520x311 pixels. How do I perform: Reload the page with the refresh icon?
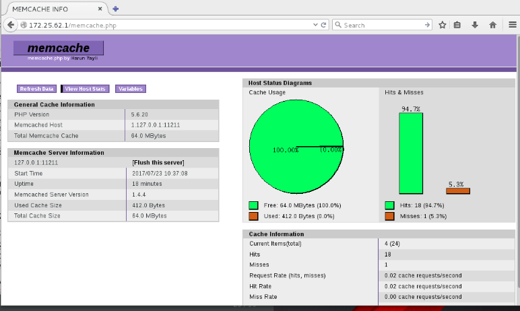point(324,25)
